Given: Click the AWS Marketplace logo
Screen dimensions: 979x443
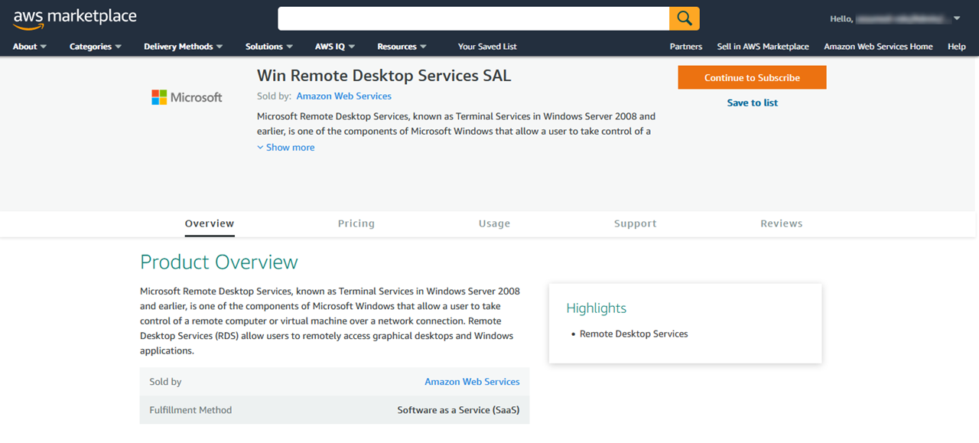Looking at the screenshot, I should (73, 17).
